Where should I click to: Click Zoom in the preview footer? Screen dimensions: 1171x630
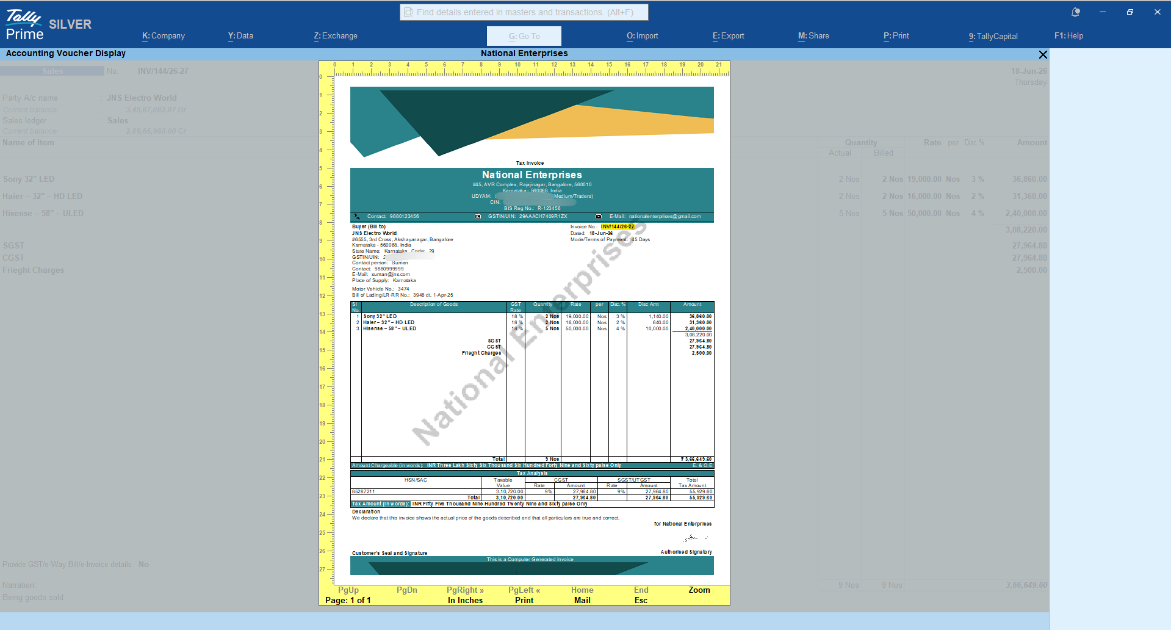[699, 590]
